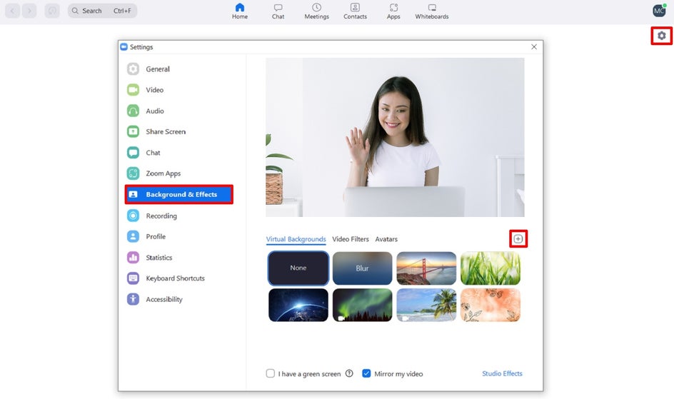Open settings via the gear icon
674x399 pixels.
click(x=662, y=36)
